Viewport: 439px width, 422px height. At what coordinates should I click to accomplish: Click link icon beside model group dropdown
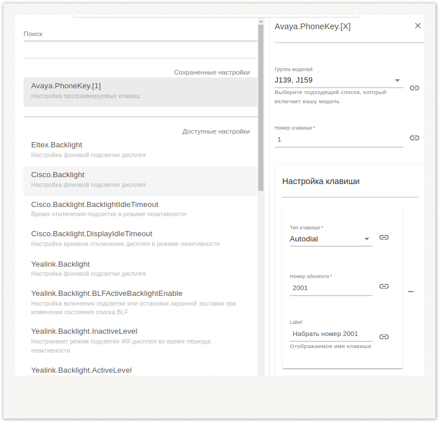coord(414,88)
